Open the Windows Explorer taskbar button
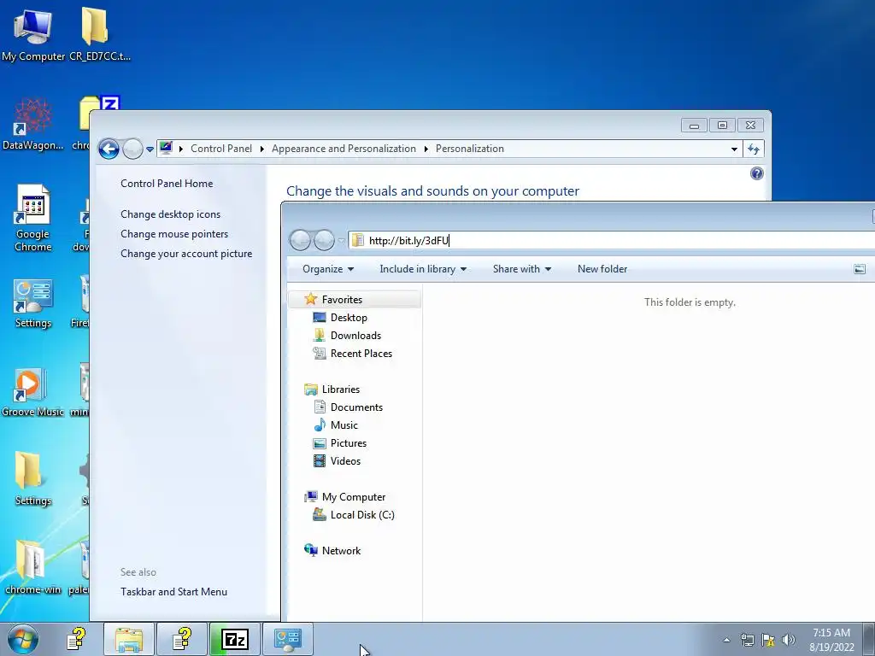This screenshot has height=656, width=875. 129,639
